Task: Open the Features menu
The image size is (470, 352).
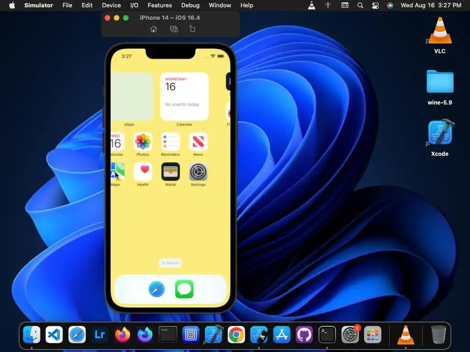Action: (160, 5)
